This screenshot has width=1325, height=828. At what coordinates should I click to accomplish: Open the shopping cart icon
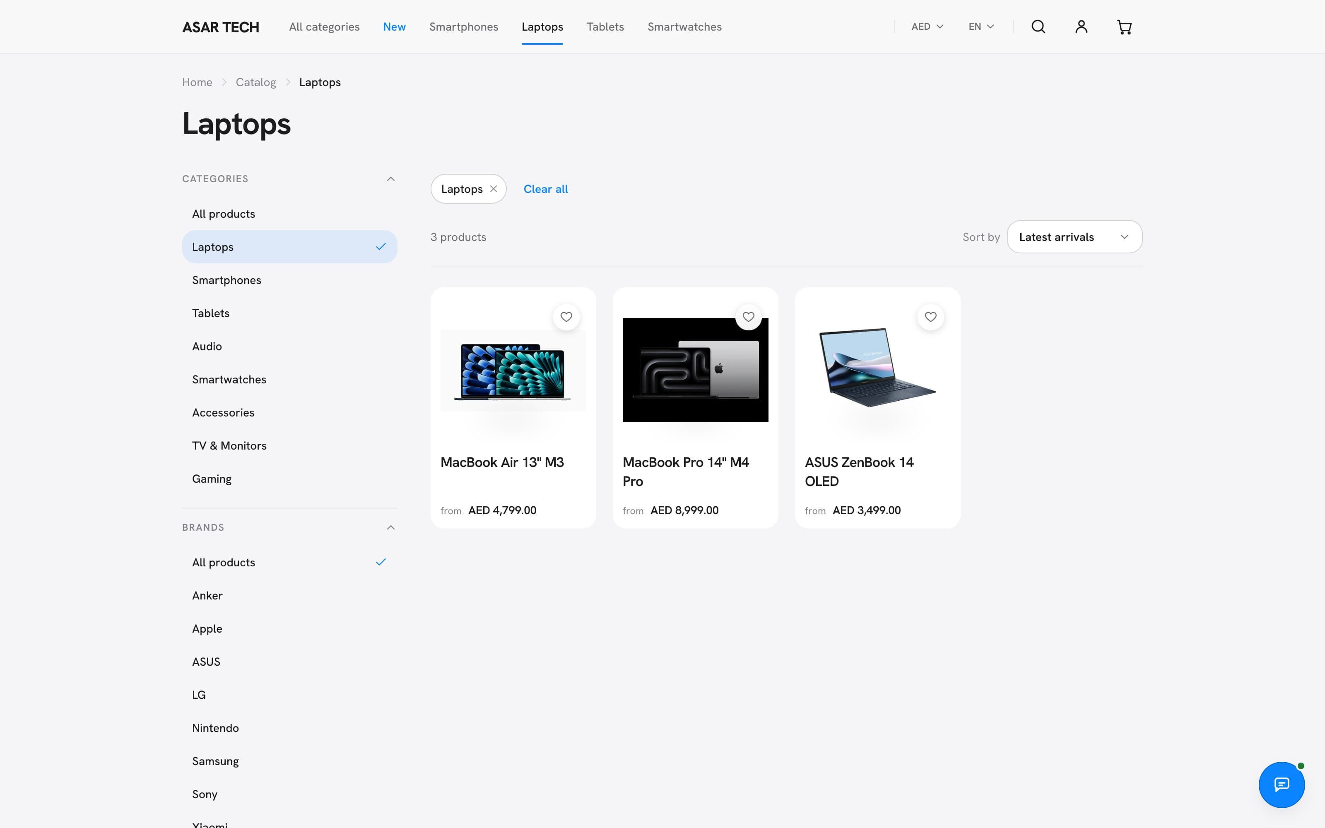1124,27
